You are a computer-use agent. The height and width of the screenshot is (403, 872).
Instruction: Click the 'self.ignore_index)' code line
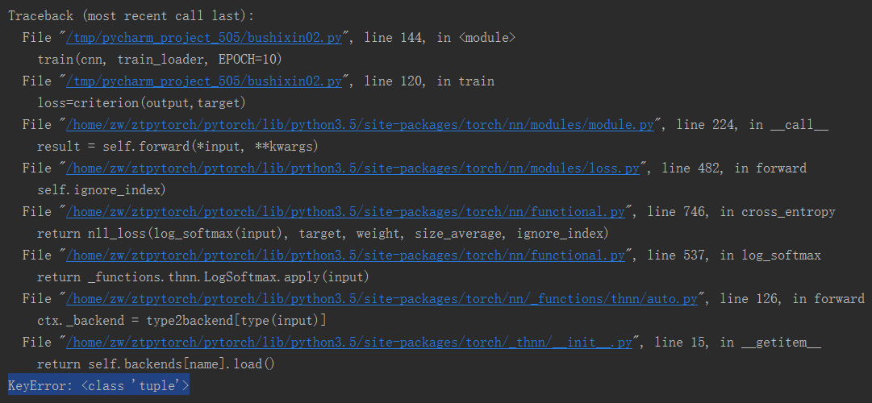(x=101, y=190)
